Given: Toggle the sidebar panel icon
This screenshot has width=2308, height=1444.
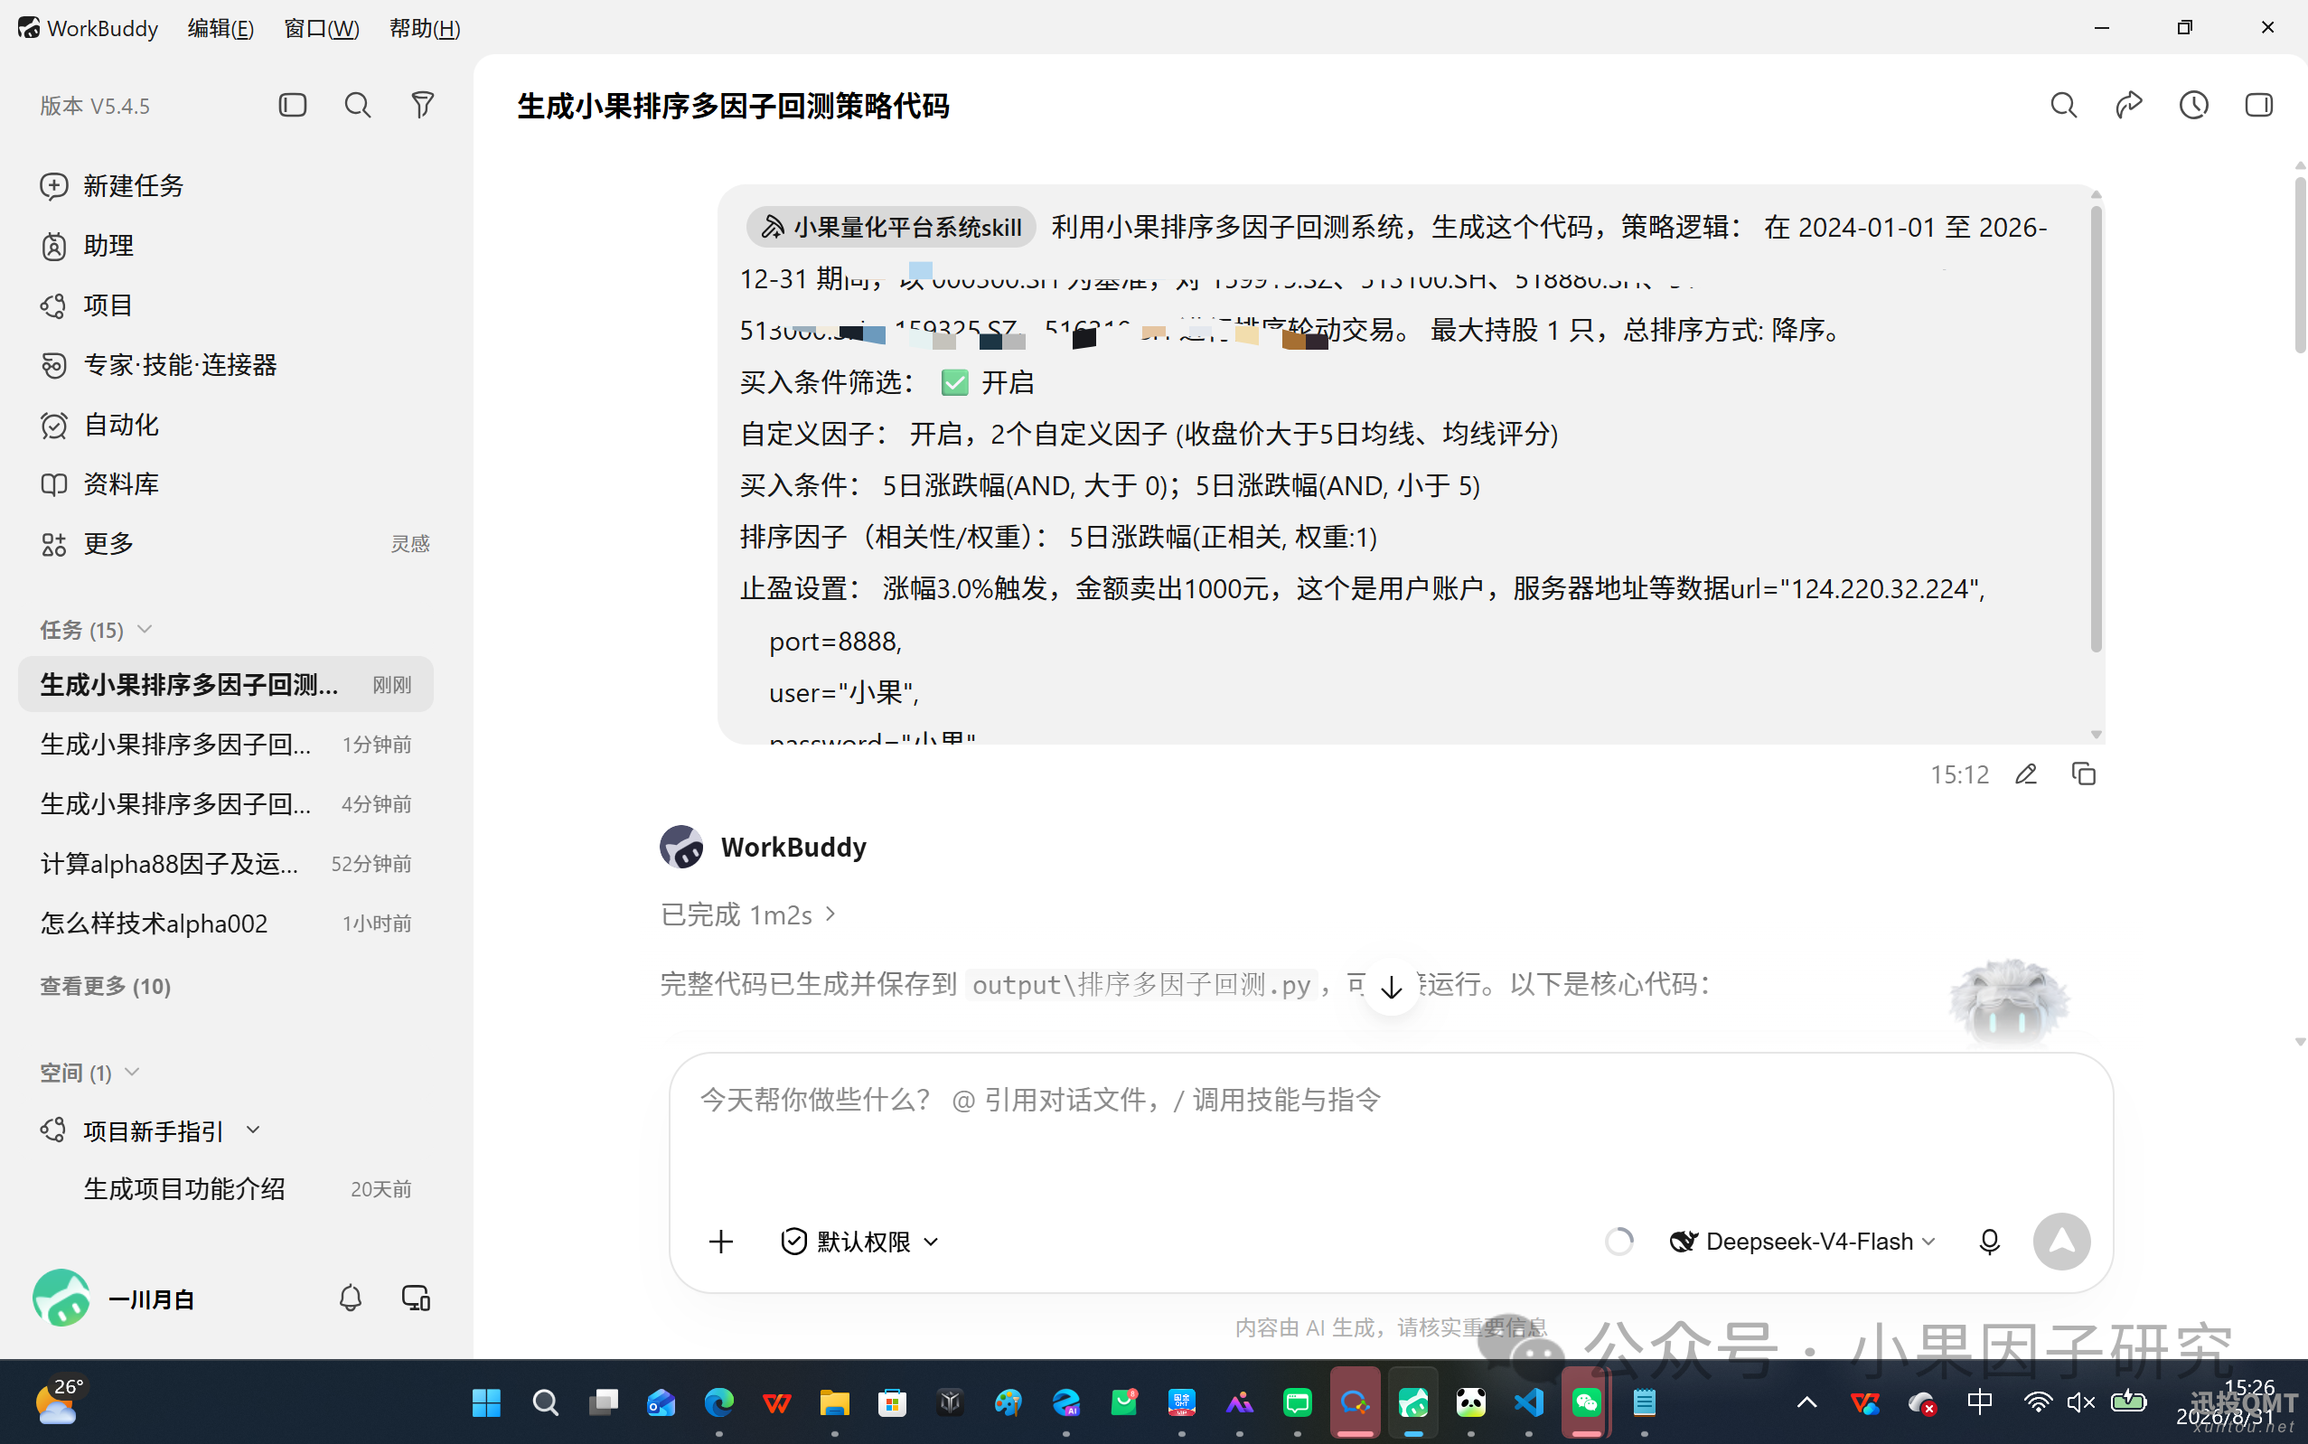Looking at the screenshot, I should (292, 105).
